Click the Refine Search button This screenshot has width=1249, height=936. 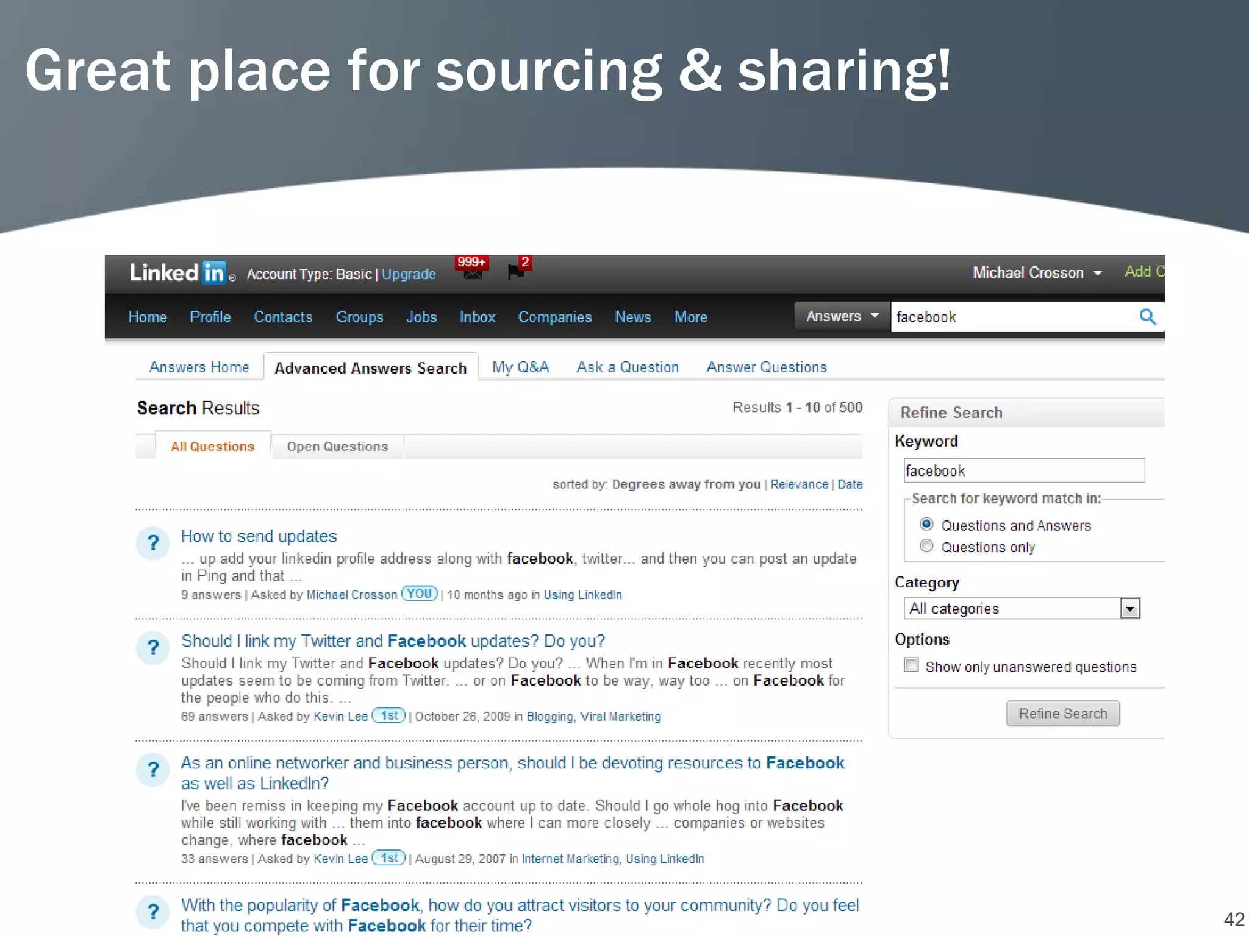pyautogui.click(x=1063, y=713)
